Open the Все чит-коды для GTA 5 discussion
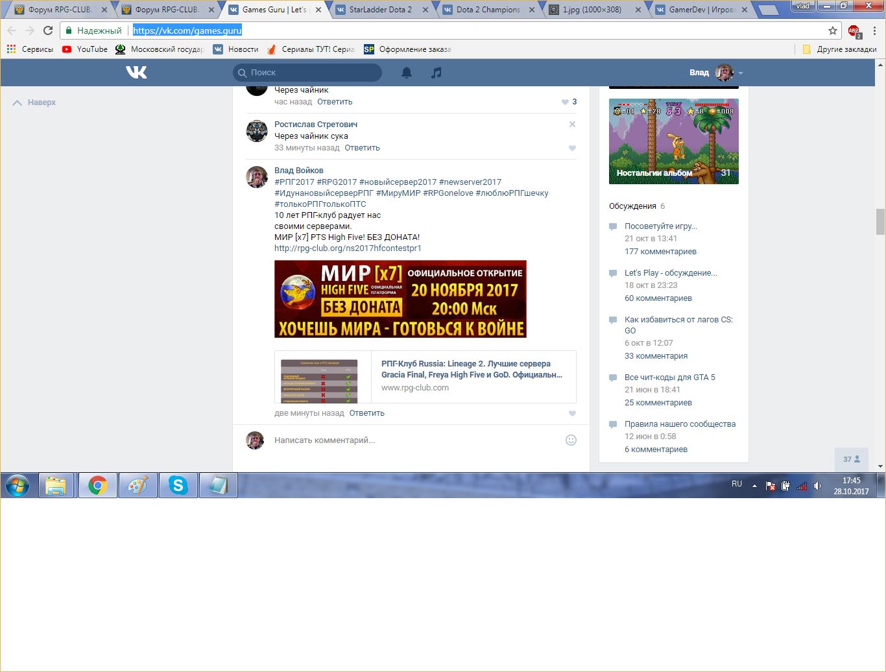 [670, 378]
